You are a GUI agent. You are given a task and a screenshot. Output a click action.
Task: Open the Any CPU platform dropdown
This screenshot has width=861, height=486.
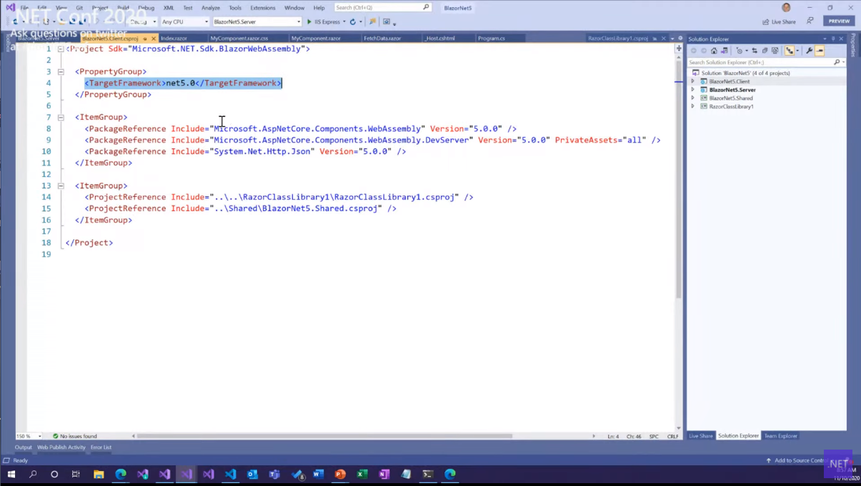pos(184,21)
